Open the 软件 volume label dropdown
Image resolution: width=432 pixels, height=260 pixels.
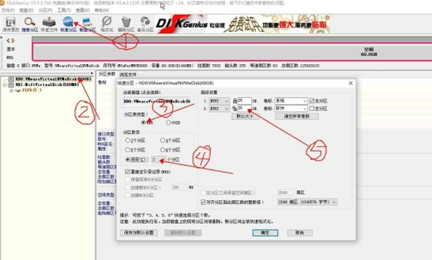click(291, 109)
